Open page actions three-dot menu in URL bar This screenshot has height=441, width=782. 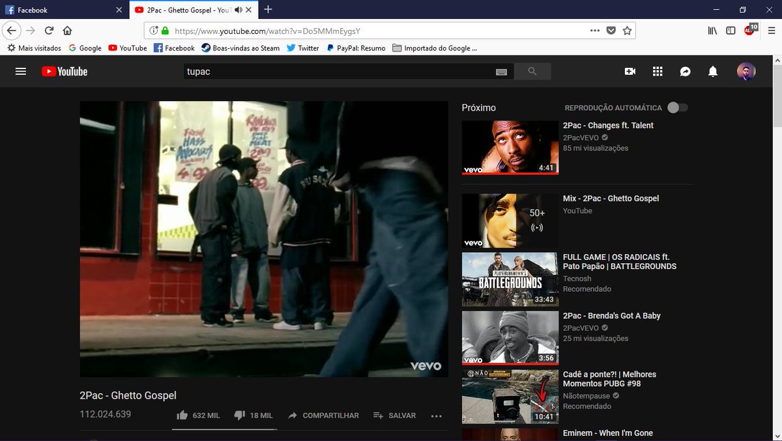[595, 31]
